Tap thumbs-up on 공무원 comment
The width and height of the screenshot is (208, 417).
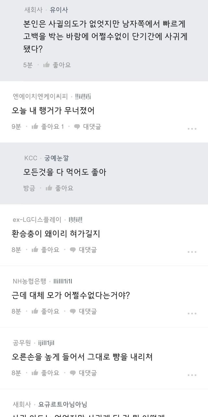[x=35, y=373]
